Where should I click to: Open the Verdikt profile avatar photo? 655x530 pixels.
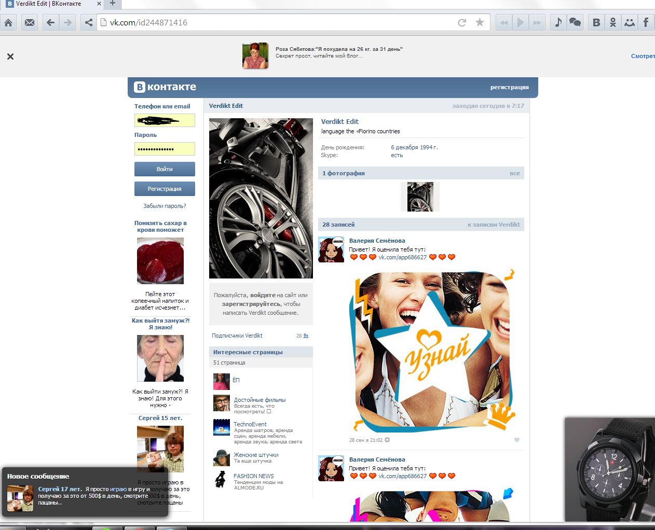tap(261, 198)
